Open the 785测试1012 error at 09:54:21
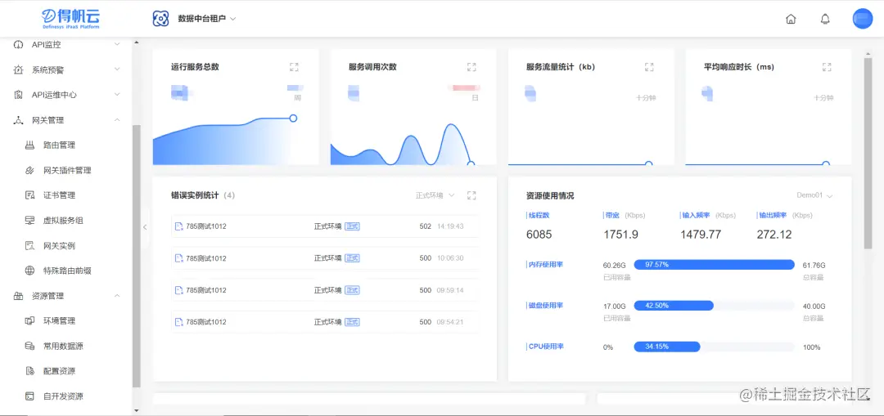 (x=325, y=322)
